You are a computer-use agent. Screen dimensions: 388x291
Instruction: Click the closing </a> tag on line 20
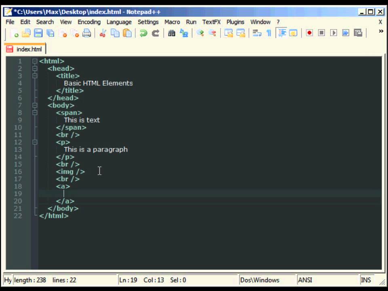click(x=65, y=201)
